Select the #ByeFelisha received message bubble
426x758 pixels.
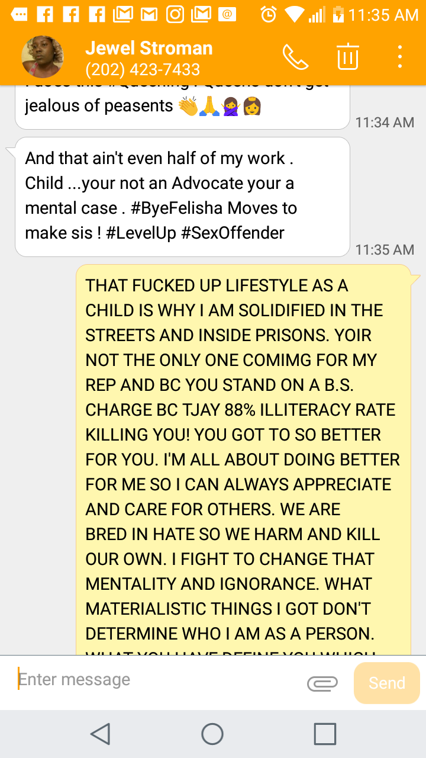[182, 197]
